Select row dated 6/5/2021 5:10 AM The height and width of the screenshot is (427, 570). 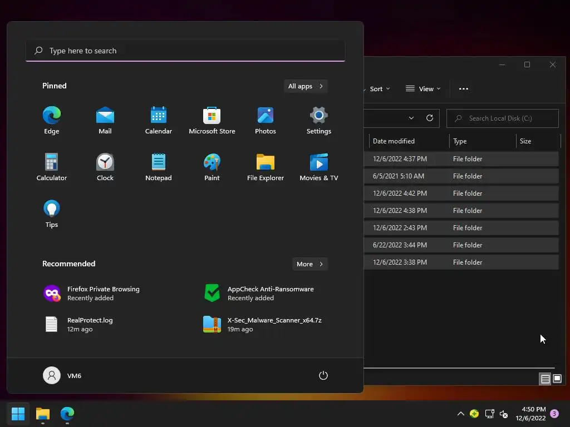[461, 176]
